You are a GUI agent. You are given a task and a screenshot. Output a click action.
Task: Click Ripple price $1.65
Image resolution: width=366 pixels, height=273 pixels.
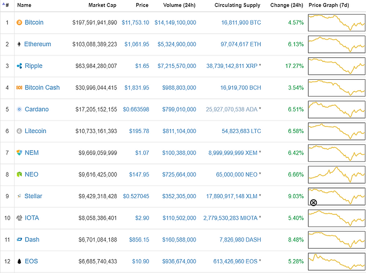(x=142, y=66)
